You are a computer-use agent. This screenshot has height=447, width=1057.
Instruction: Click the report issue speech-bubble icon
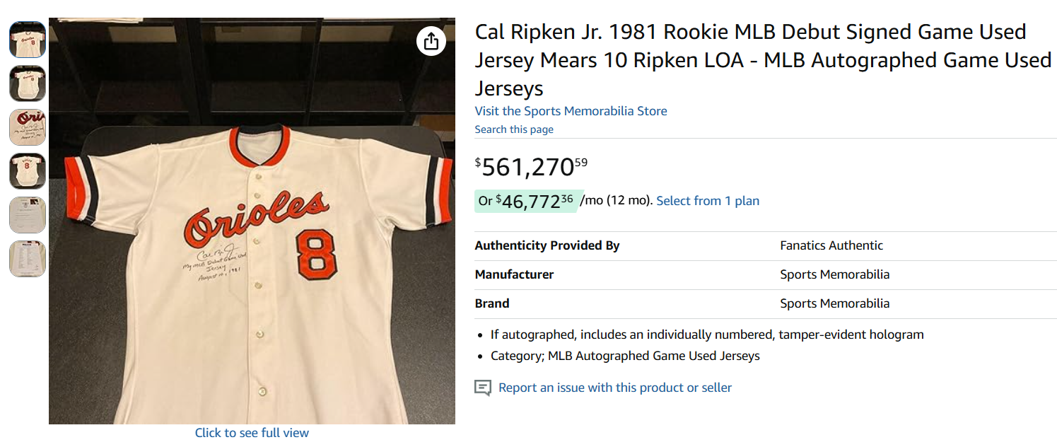pos(484,388)
